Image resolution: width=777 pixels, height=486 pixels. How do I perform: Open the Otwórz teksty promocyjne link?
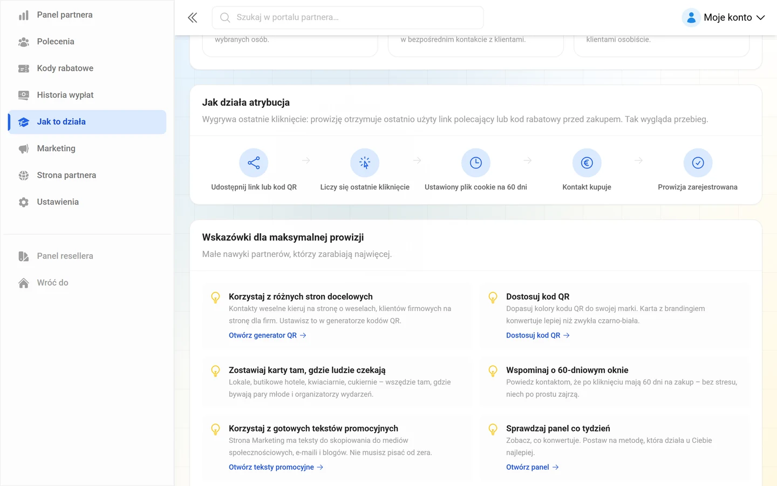point(276,467)
